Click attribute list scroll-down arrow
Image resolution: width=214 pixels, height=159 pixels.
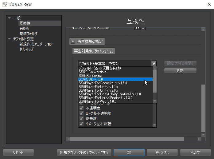pyautogui.click(x=154, y=125)
